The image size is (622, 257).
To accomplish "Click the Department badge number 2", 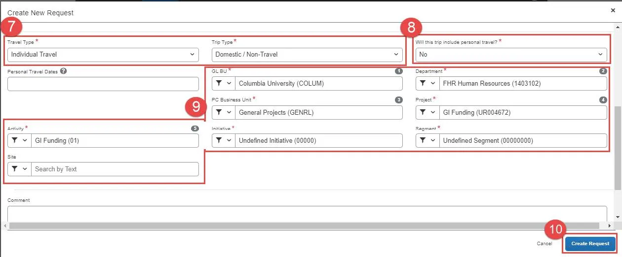I will click(x=603, y=71).
